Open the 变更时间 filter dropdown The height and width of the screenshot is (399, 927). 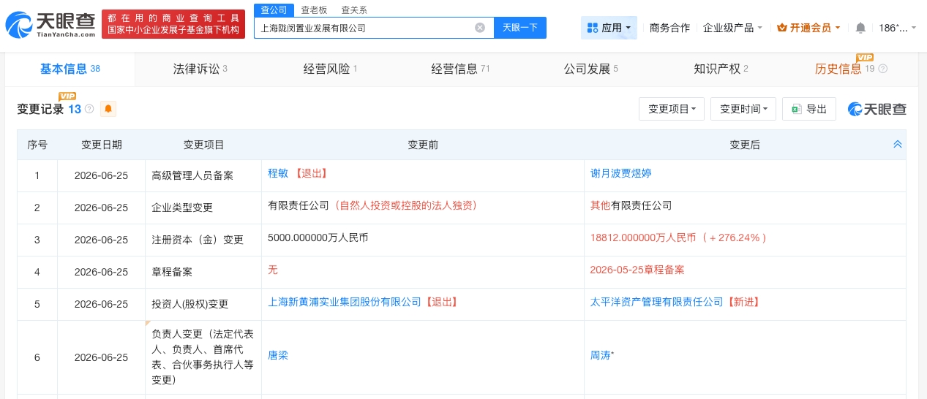(x=743, y=109)
